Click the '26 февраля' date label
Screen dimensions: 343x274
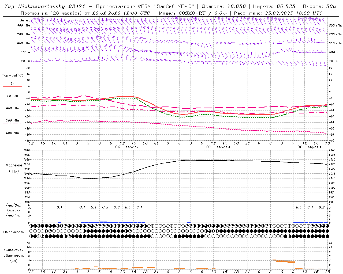[127, 147]
